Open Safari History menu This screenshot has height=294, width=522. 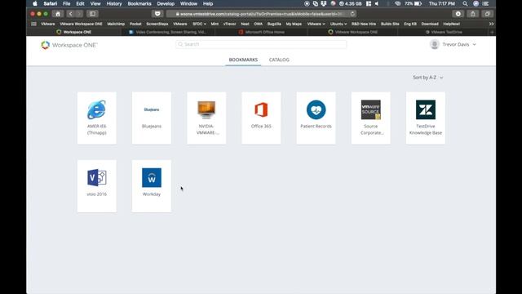(x=114, y=3)
